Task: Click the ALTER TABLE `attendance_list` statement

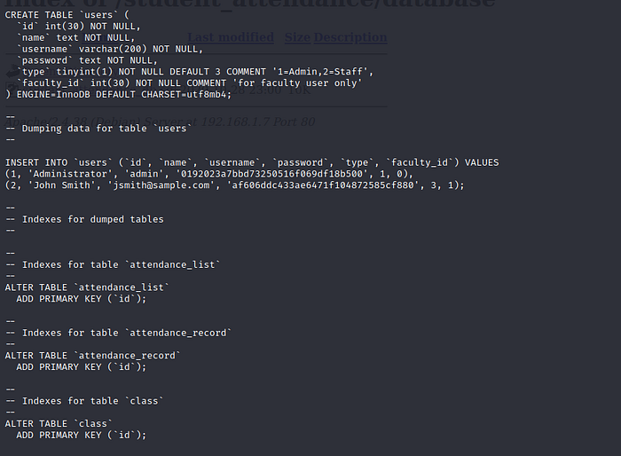Action: [87, 287]
